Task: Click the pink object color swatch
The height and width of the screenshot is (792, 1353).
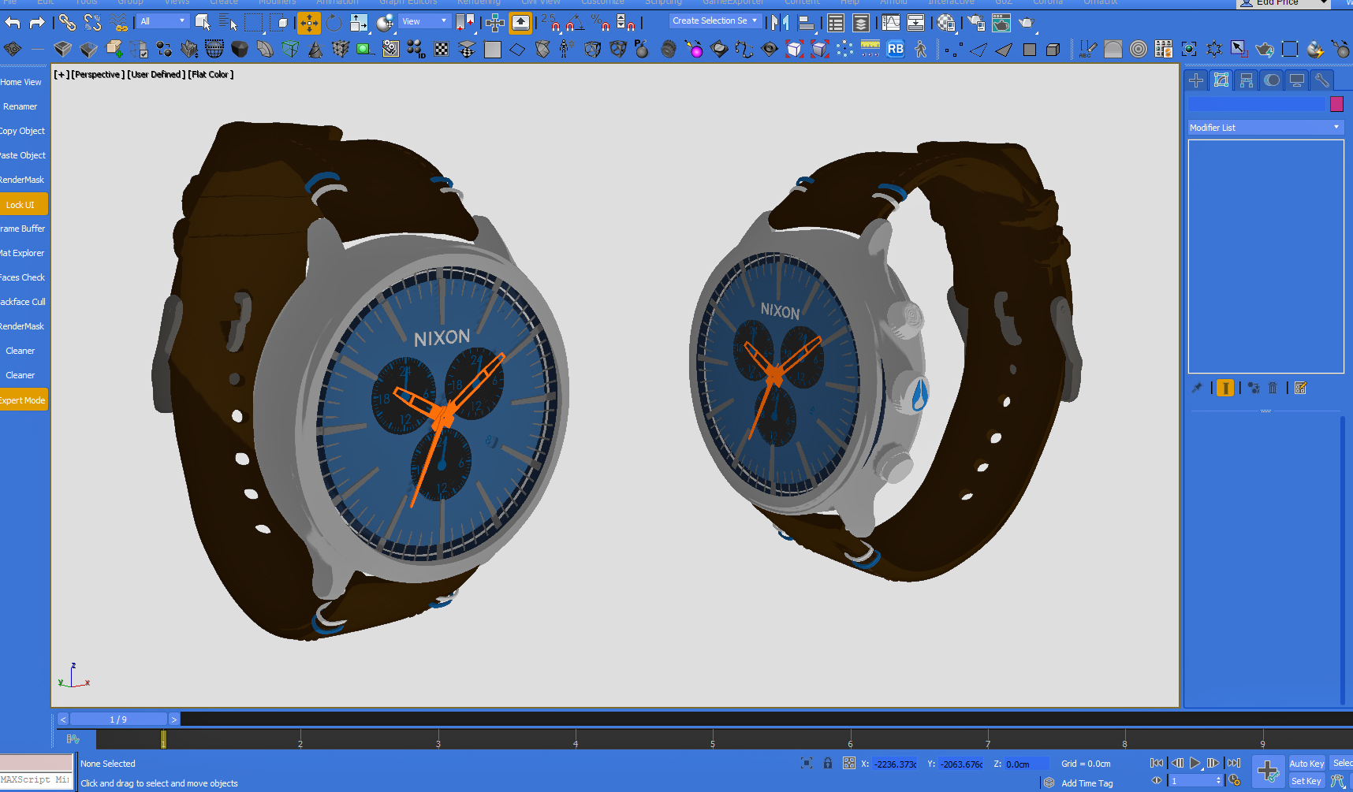Action: click(x=1336, y=104)
